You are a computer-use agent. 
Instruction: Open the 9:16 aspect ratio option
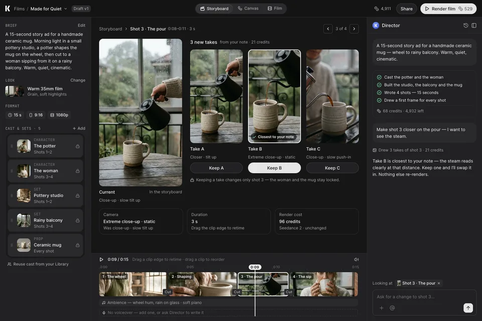pos(36,115)
